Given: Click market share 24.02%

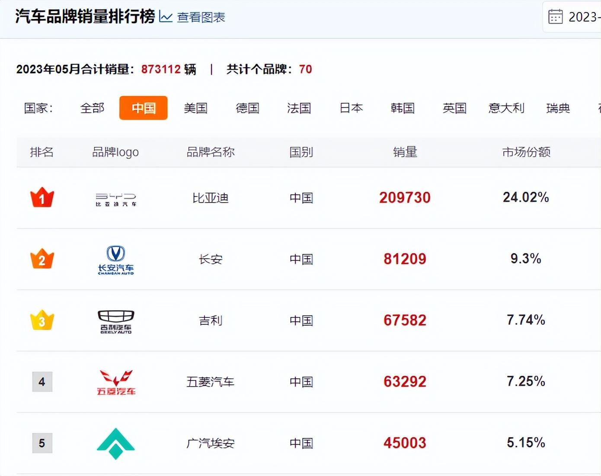Looking at the screenshot, I should point(526,197).
